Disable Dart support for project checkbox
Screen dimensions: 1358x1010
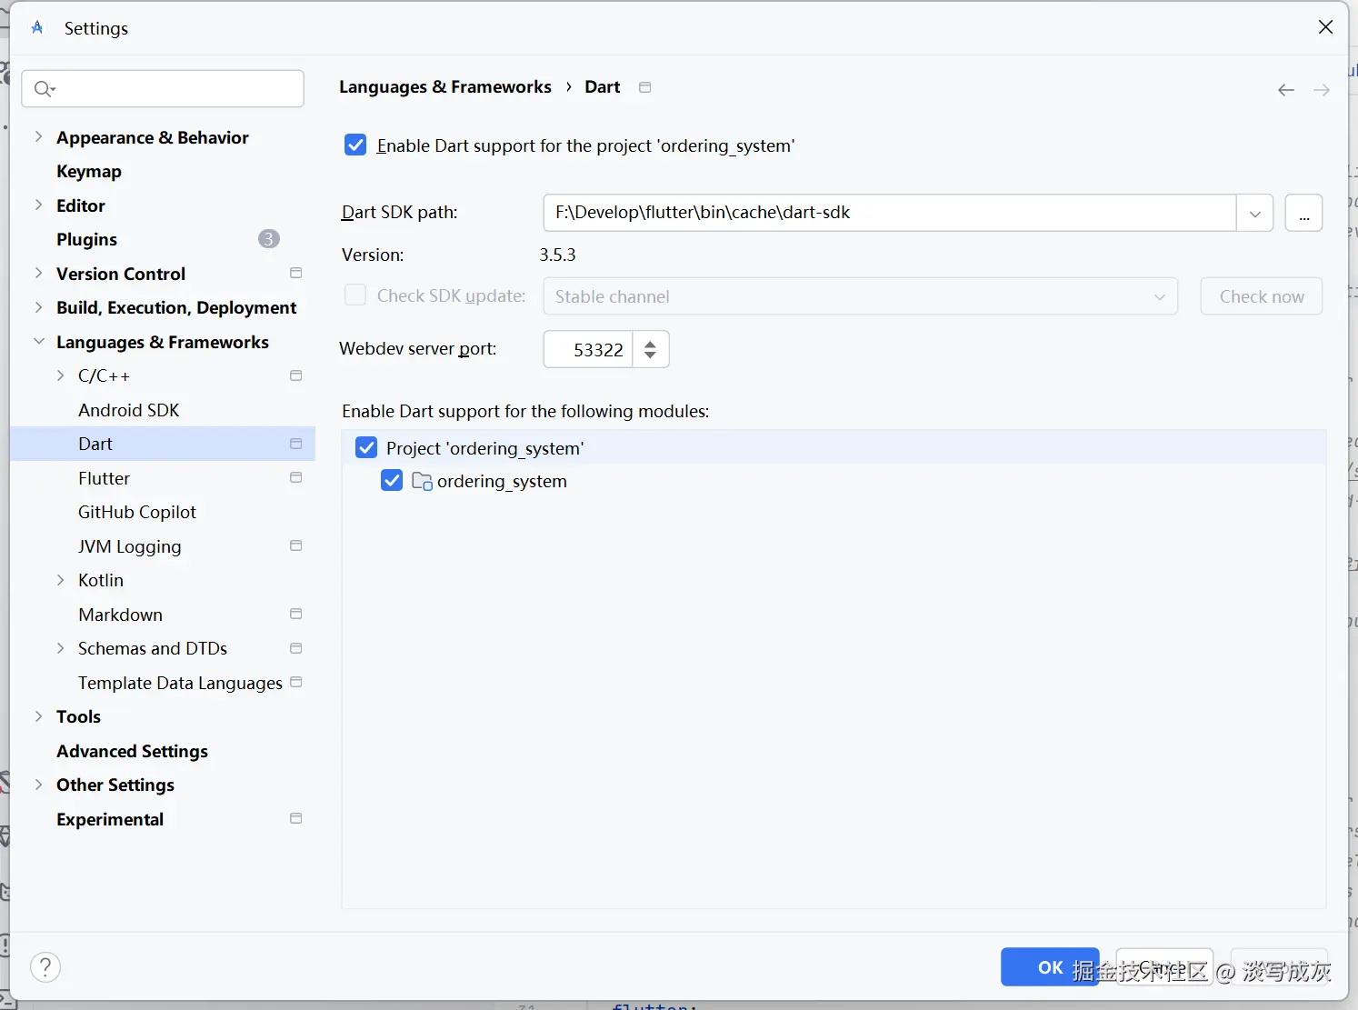coord(355,145)
